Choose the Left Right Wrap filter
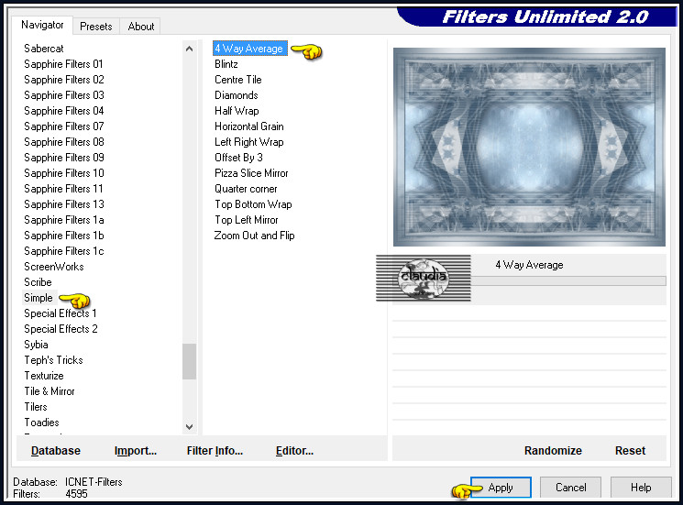 tap(249, 142)
